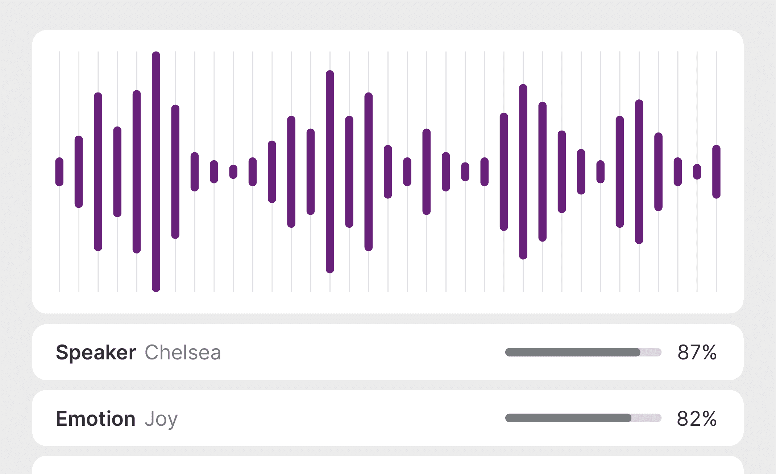Click the unfilled end of the Speaker confidence bar
The width and height of the screenshot is (776, 474).
(x=651, y=352)
